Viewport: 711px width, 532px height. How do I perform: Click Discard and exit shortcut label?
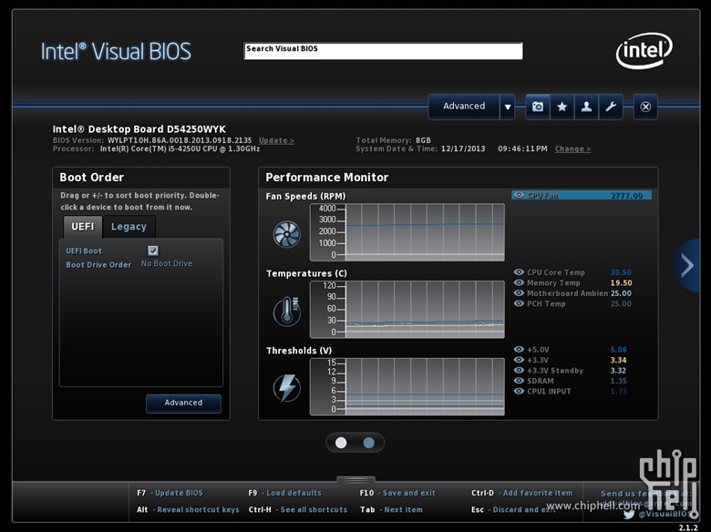(x=524, y=510)
